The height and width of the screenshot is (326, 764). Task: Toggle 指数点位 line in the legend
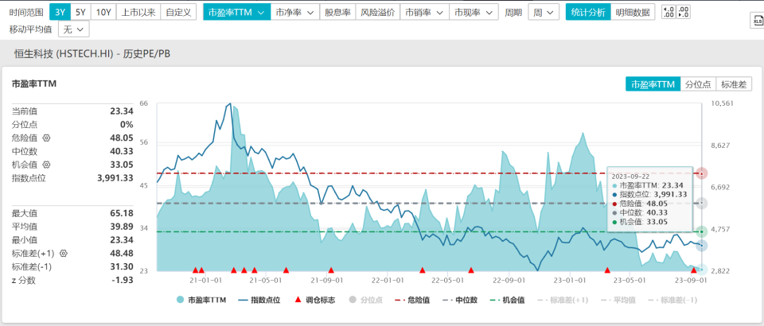click(259, 301)
